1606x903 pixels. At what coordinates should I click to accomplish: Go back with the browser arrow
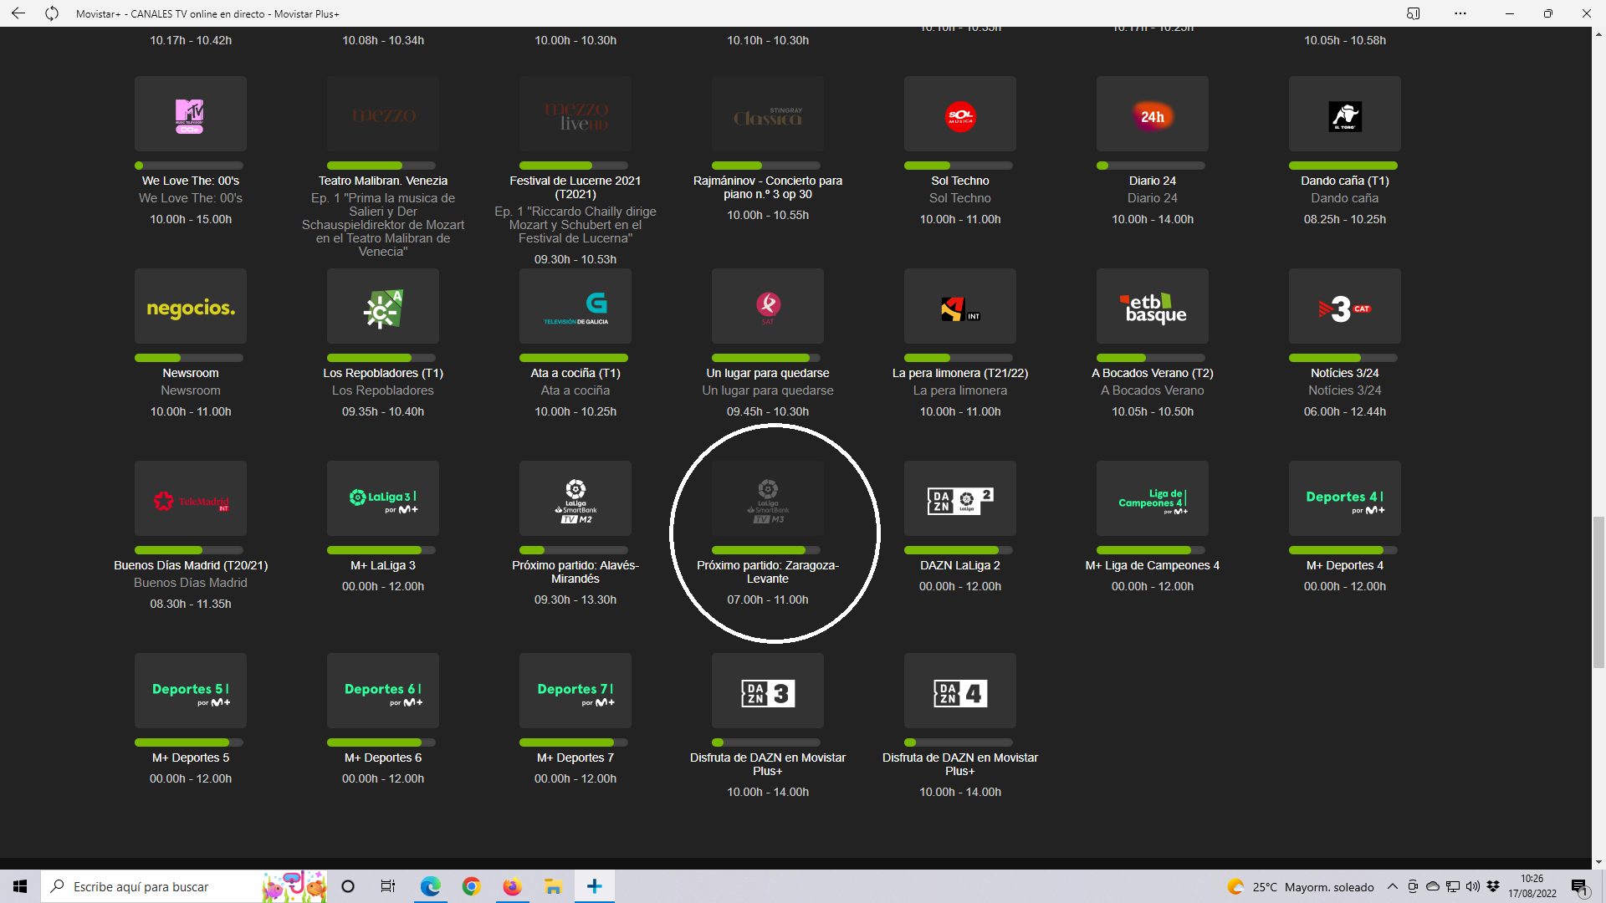click(18, 13)
